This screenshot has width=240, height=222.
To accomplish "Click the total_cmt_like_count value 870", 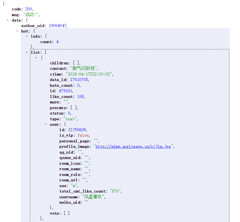I will [115, 191].
